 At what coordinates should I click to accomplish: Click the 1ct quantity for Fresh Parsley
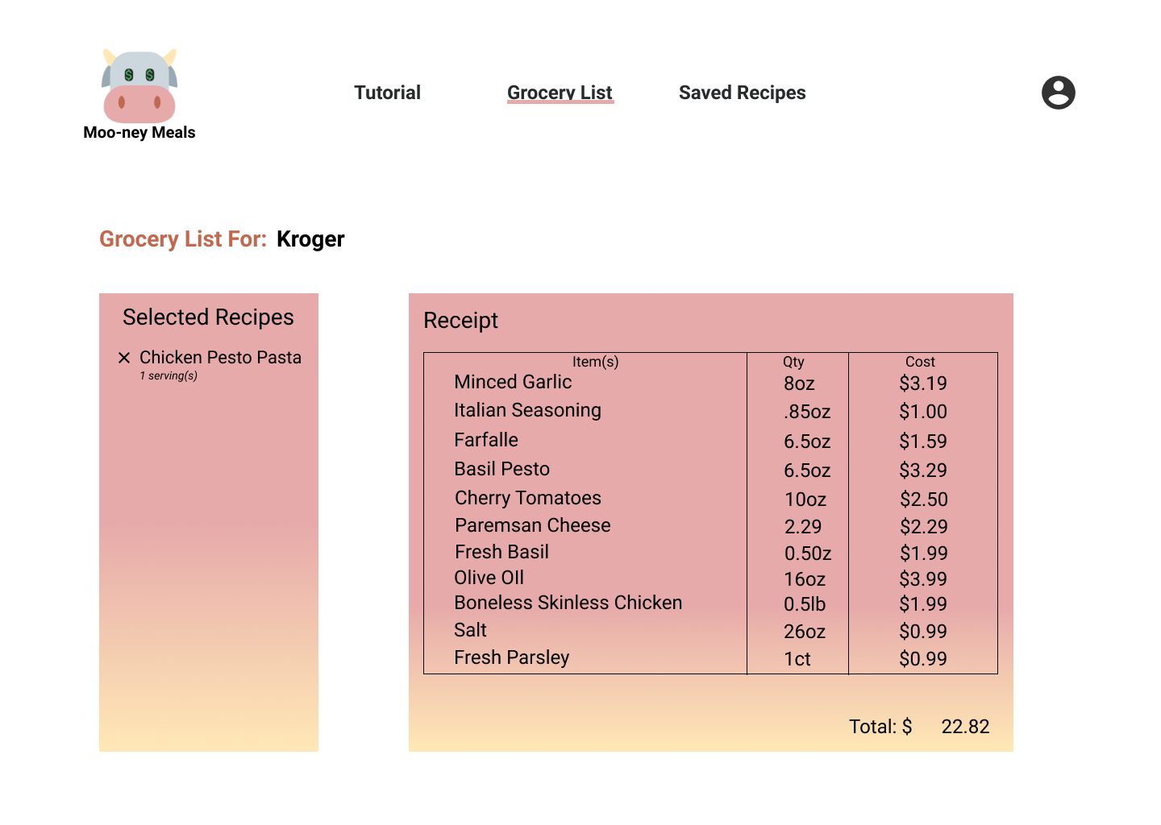click(797, 659)
